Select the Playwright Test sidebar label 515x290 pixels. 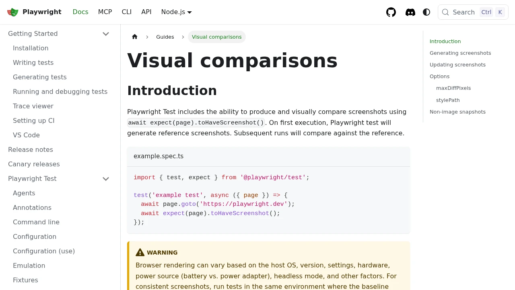(32, 179)
